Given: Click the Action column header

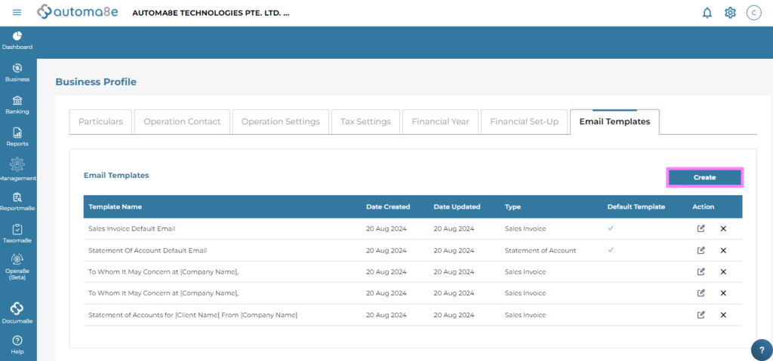Looking at the screenshot, I should pyautogui.click(x=703, y=207).
